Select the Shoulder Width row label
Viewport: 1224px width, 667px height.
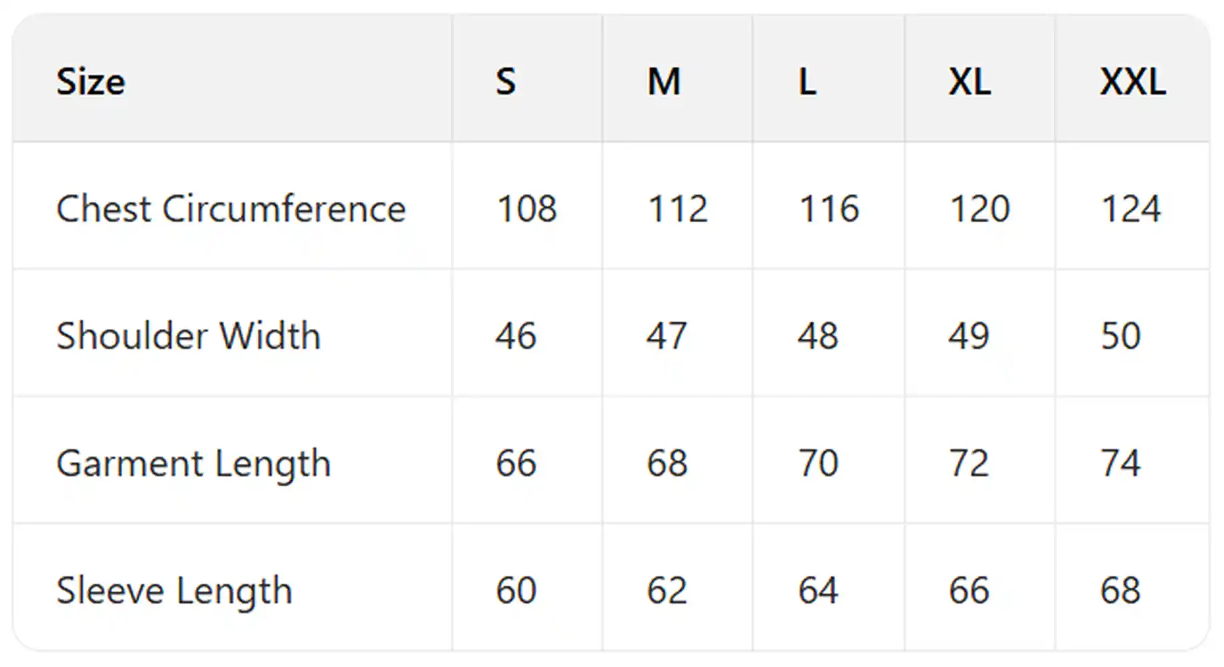pyautogui.click(x=188, y=336)
